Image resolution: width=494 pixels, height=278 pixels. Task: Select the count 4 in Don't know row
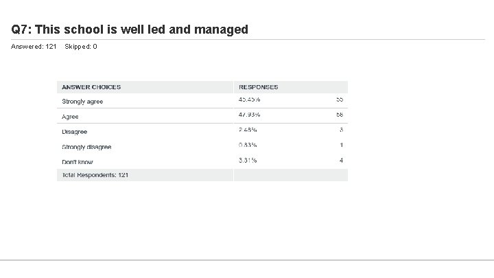[x=341, y=160]
